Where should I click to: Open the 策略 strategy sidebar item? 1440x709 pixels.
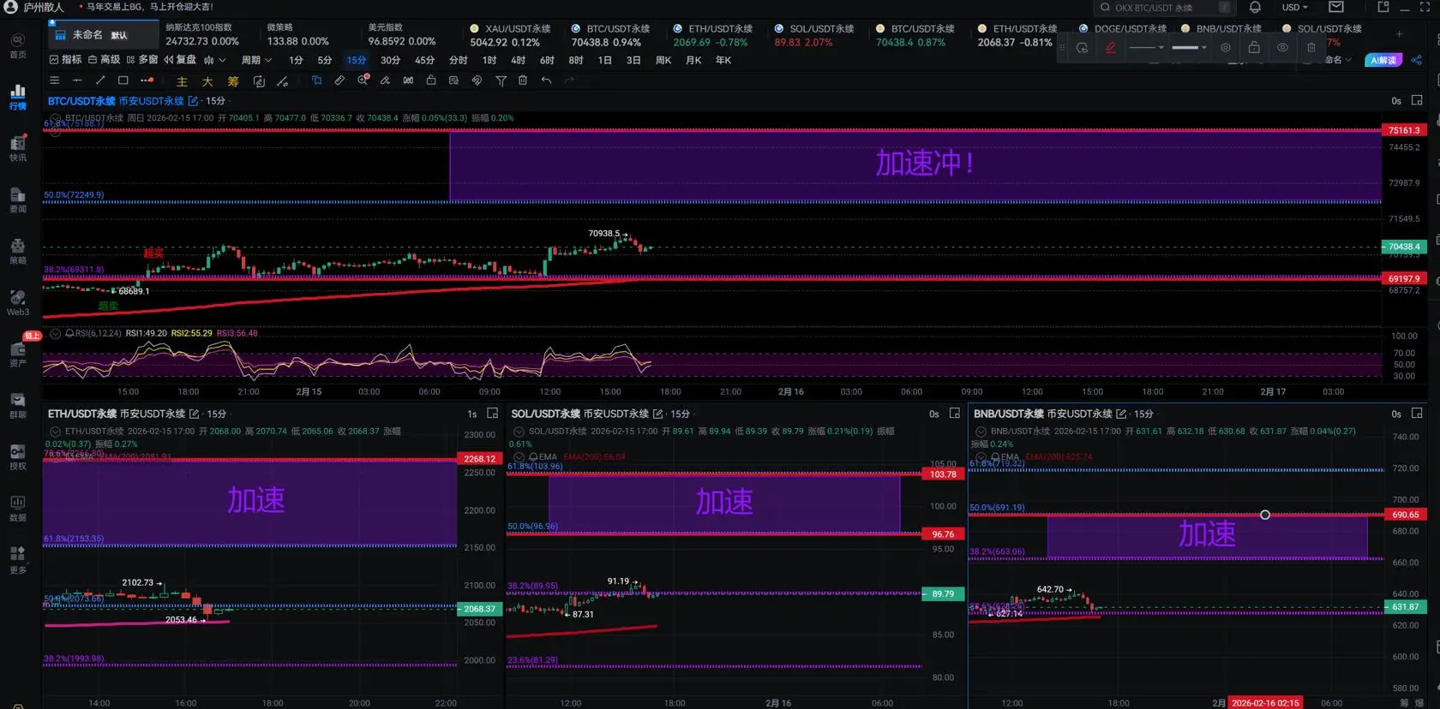18,251
